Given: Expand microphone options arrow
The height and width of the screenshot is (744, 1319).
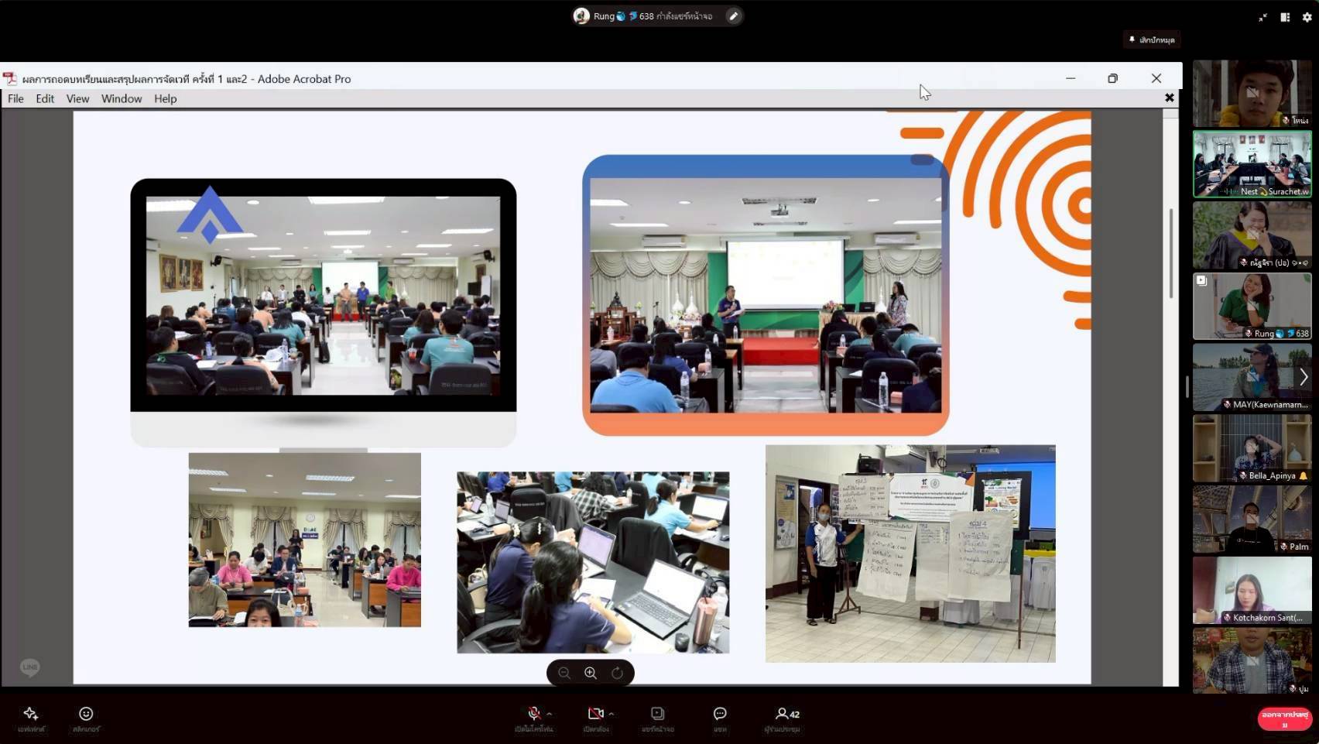Looking at the screenshot, I should click(549, 713).
